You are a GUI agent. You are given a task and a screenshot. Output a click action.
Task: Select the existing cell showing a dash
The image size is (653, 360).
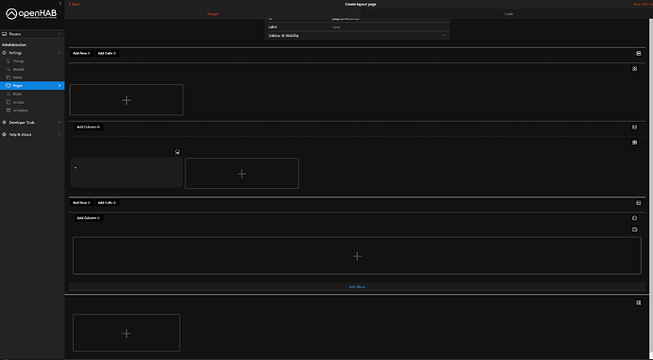pos(126,173)
